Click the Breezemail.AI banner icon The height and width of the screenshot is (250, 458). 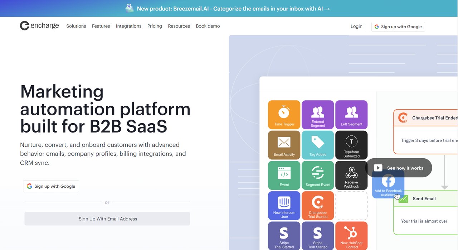(x=130, y=8)
